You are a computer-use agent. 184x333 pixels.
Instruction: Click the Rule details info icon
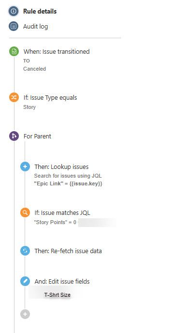pyautogui.click(x=14, y=11)
